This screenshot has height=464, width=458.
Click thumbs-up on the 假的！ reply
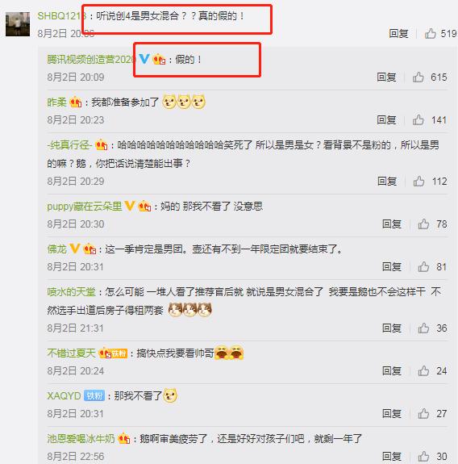[418, 77]
